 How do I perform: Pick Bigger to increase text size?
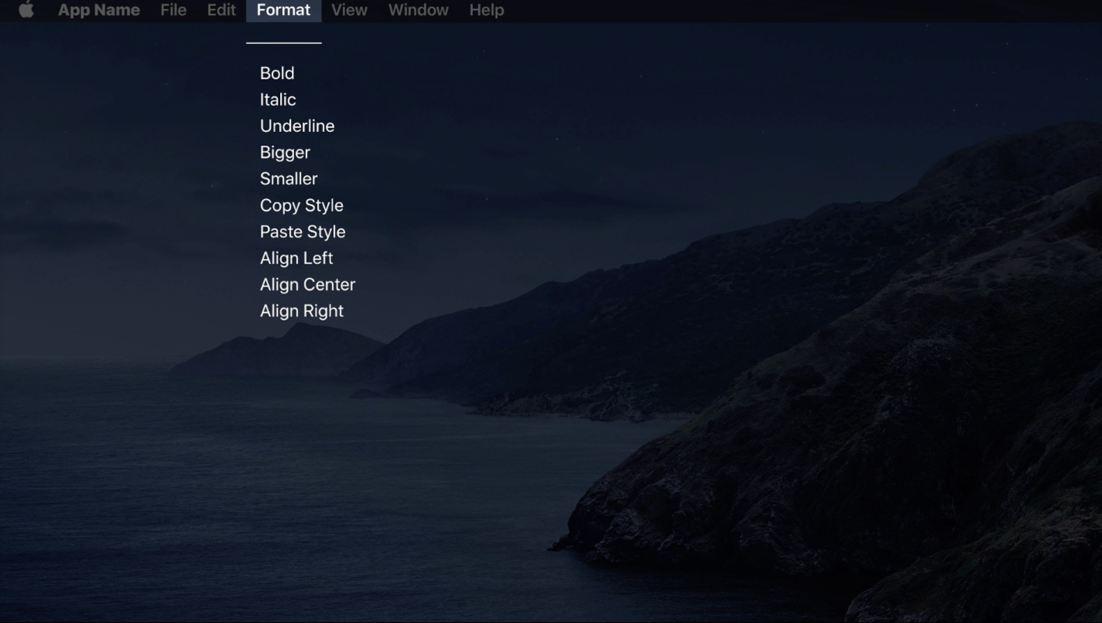click(x=285, y=153)
